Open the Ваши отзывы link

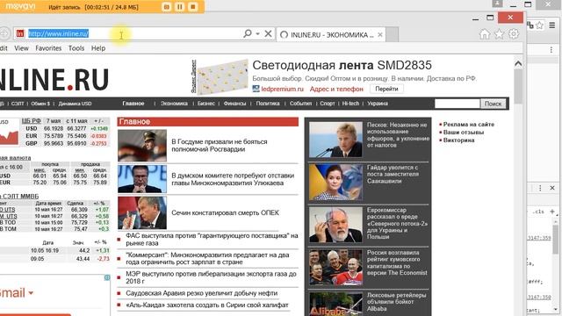coord(464,133)
